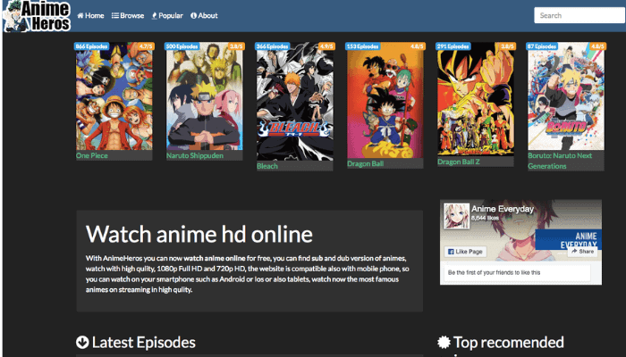Click the Facebook Like Page button
The image size is (626, 357).
(x=466, y=252)
